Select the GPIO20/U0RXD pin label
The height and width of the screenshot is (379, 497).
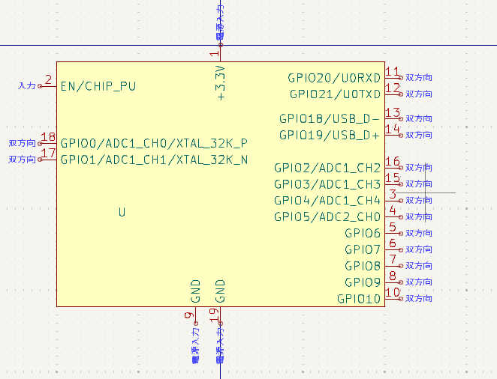(334, 78)
